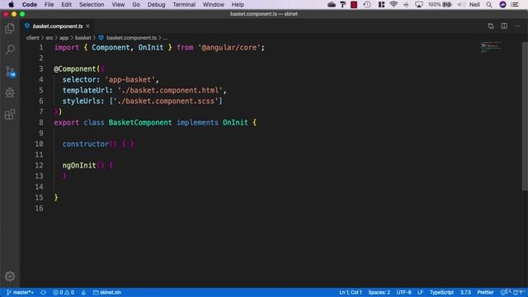Screen dimensions: 528x297
Task: Click the 'app-basket' selector string
Action: point(130,79)
